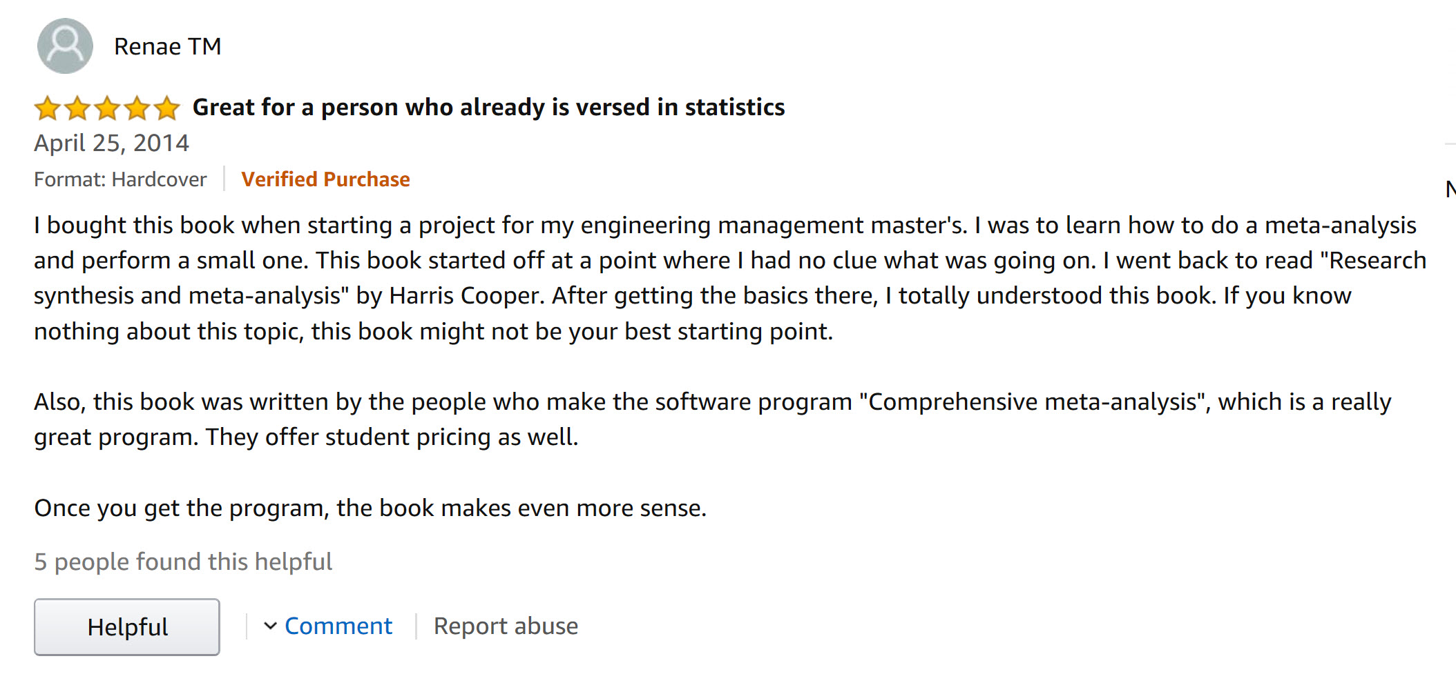
Task: Expand the chevron beside Comment
Action: click(270, 626)
